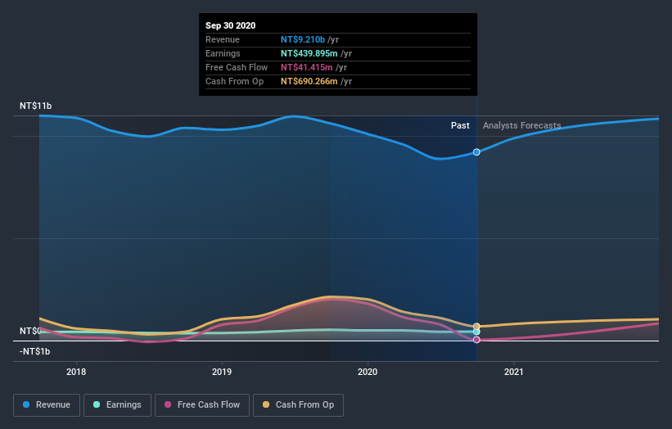Toggle the Revenue legend button

47,405
